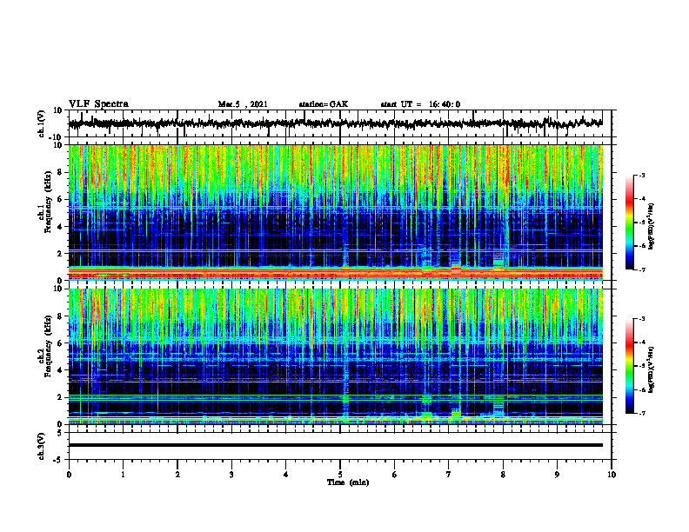Click ch.1 waveform voltage tick "-10"
689x532 pixels.
[x=57, y=137]
